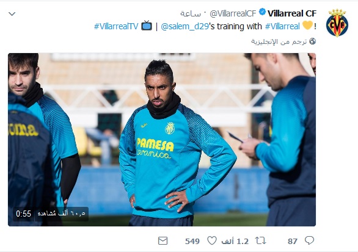Send via direct message envelope icon
Image resolution: width=358 pixels, height=252 pixels.
click(163, 241)
